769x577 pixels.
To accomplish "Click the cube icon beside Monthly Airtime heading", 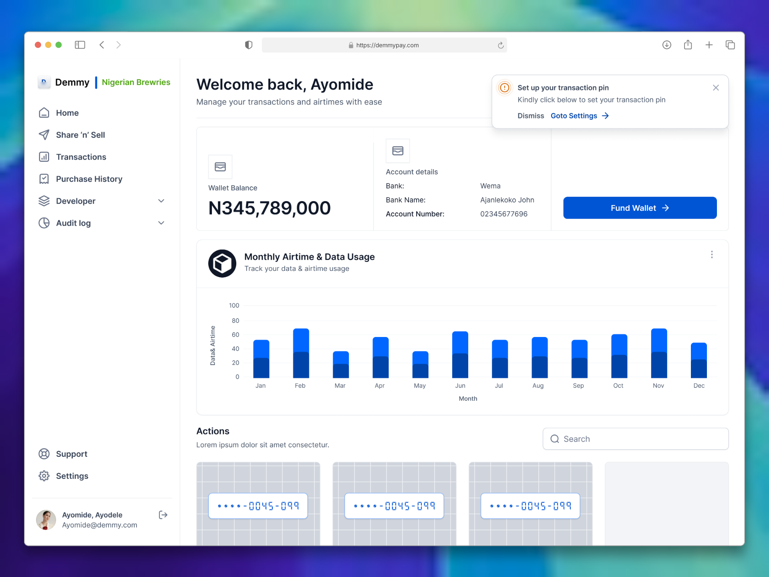I will tap(222, 263).
